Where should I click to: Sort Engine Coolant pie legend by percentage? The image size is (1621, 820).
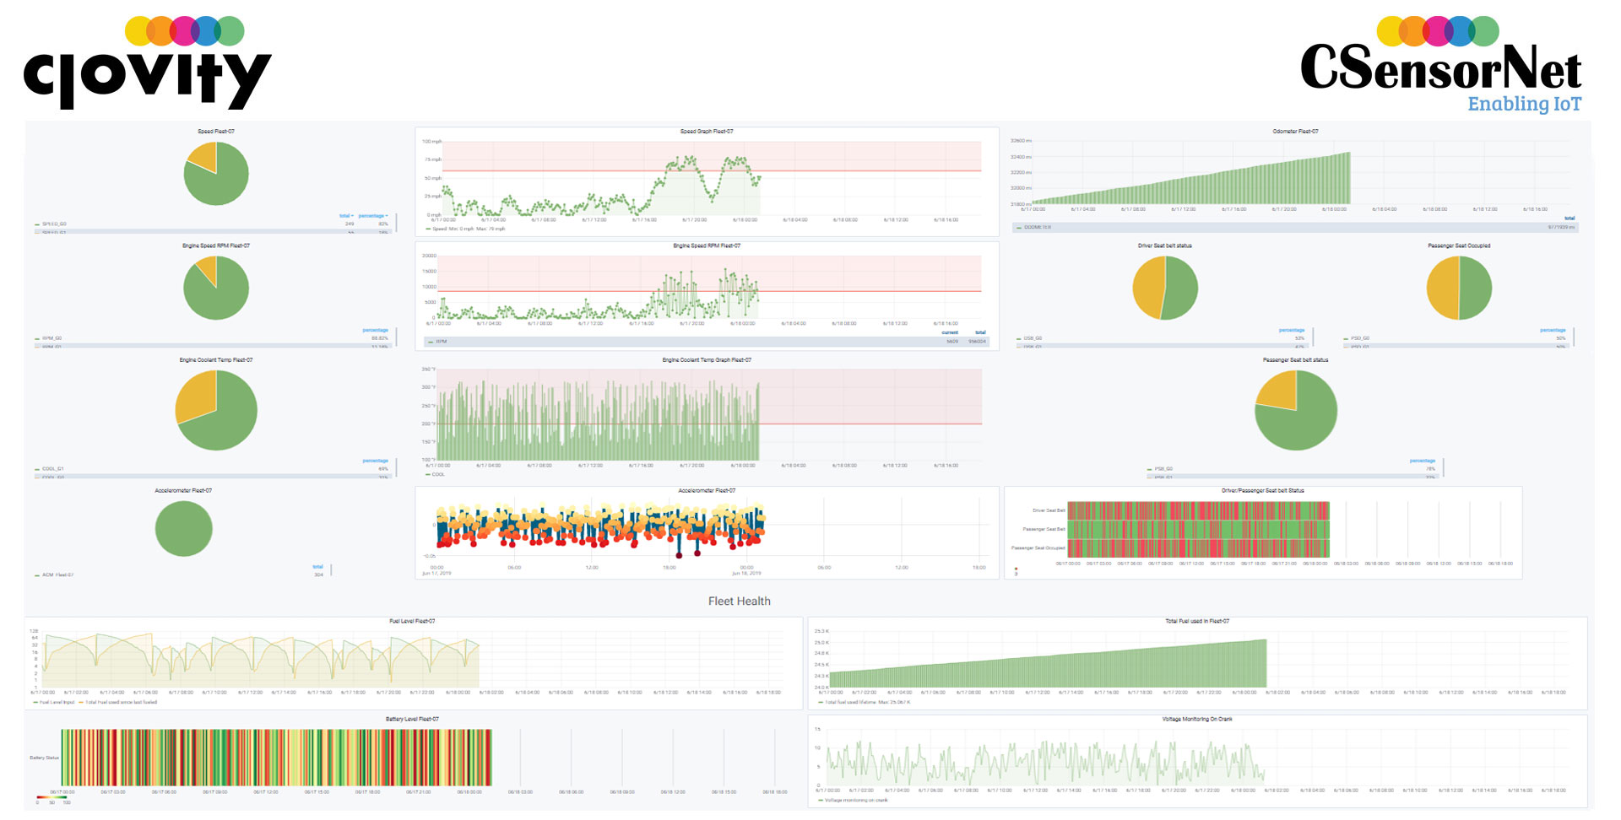point(376,461)
